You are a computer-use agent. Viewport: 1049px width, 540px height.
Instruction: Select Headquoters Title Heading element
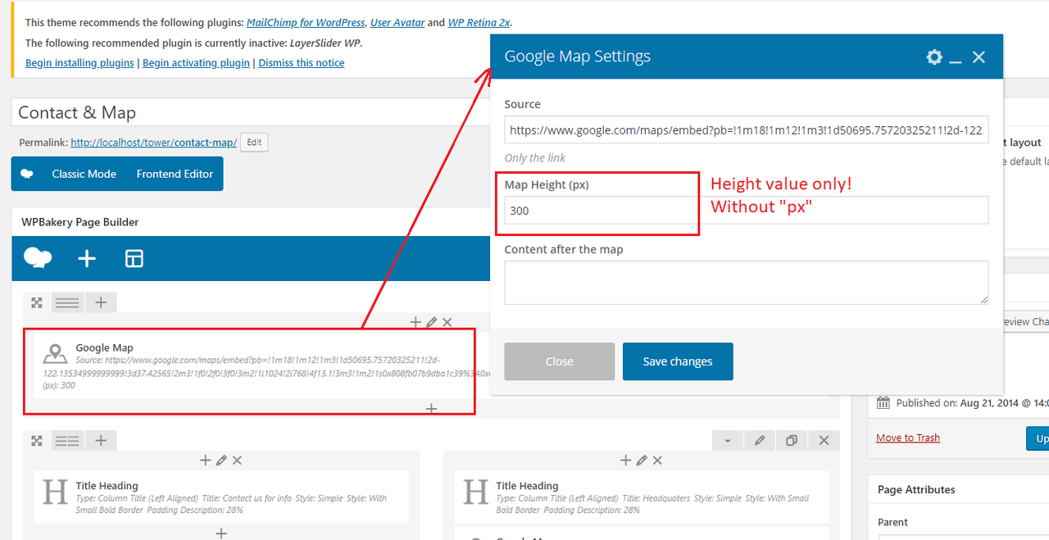[x=641, y=497]
